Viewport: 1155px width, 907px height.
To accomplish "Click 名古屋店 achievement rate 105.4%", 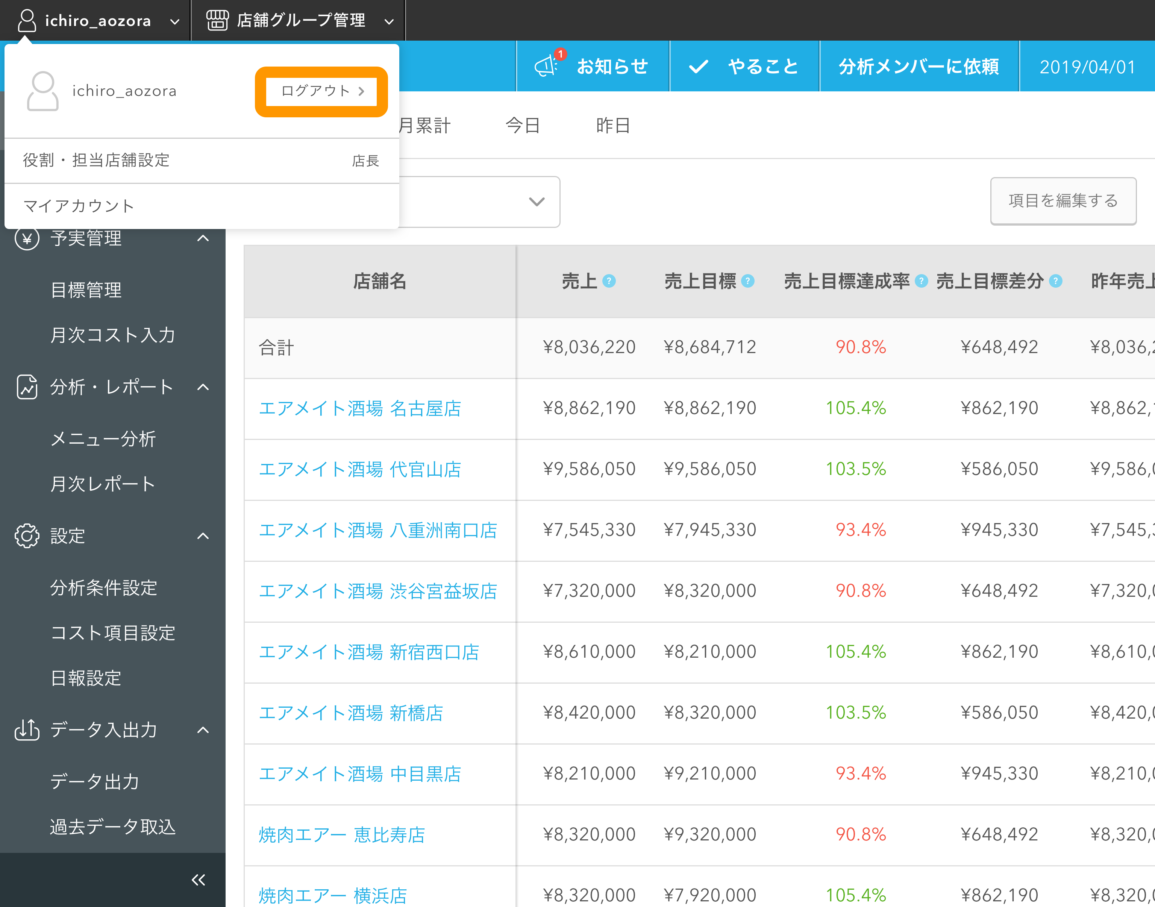I will (856, 408).
